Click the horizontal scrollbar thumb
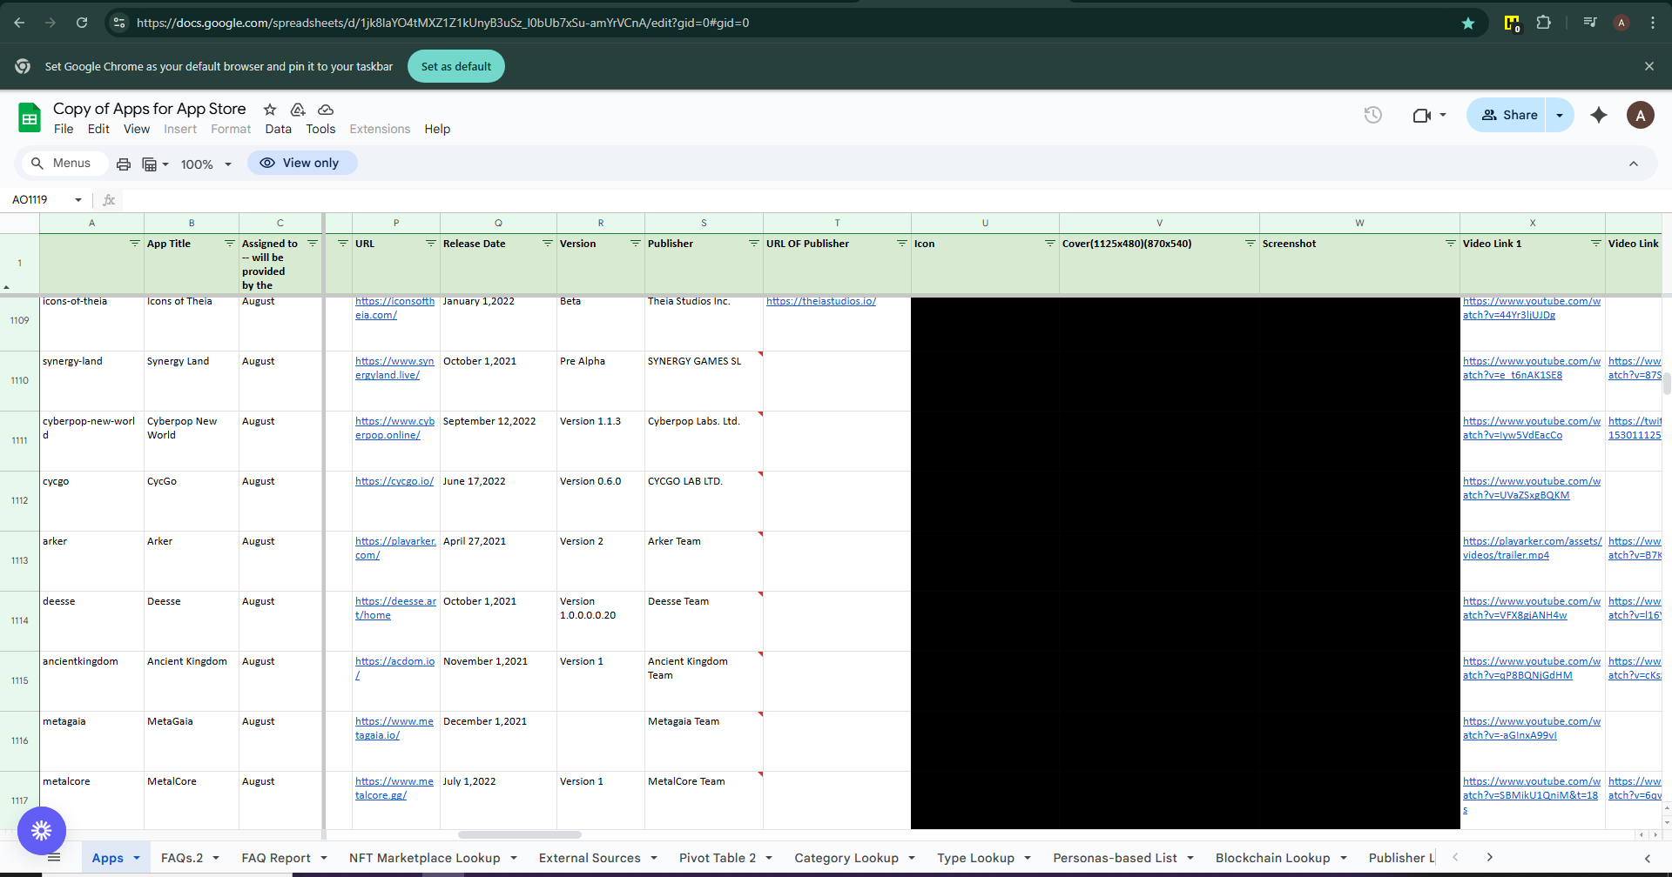1672x877 pixels. pos(519,834)
